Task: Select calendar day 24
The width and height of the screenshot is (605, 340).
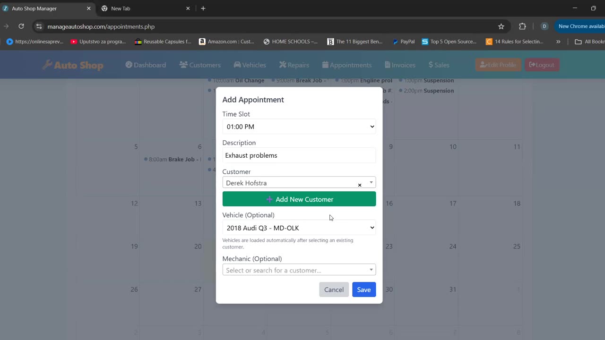Action: coord(453,246)
